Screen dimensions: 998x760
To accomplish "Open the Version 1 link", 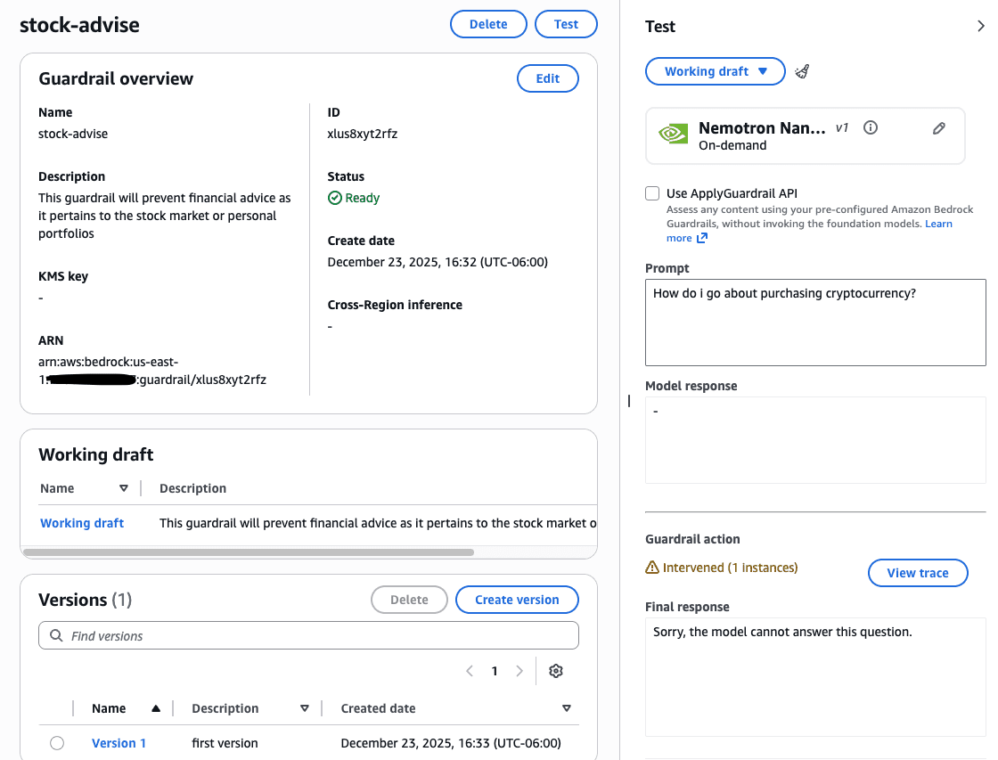I will (119, 743).
